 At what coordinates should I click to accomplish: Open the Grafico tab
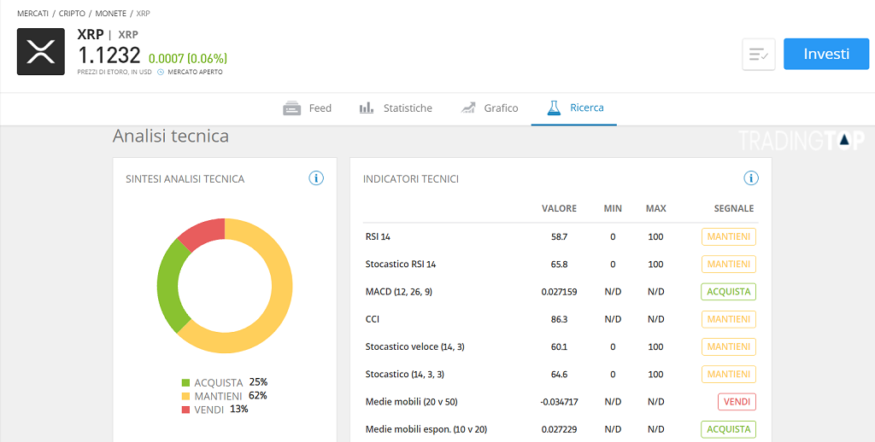(489, 108)
